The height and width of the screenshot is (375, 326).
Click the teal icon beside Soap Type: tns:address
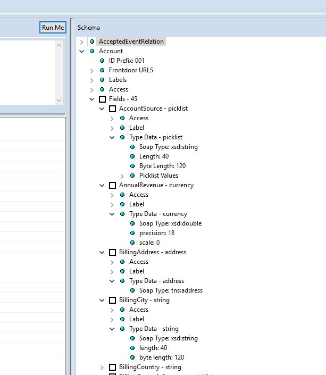[x=133, y=290]
